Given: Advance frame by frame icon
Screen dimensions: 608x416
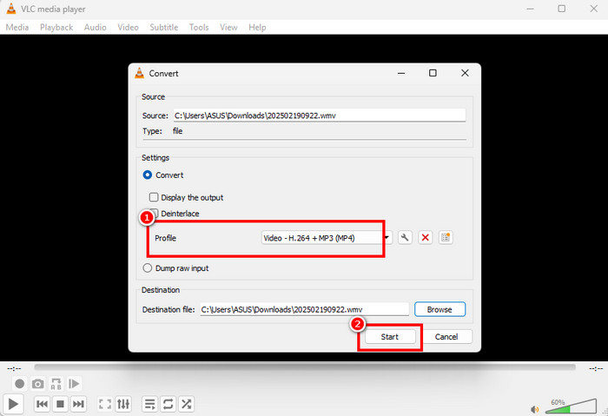Looking at the screenshot, I should click(x=74, y=384).
